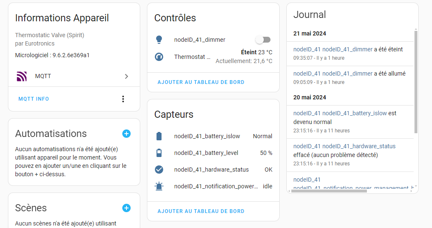Click the MQTT INFO button
The width and height of the screenshot is (432, 228).
34,99
